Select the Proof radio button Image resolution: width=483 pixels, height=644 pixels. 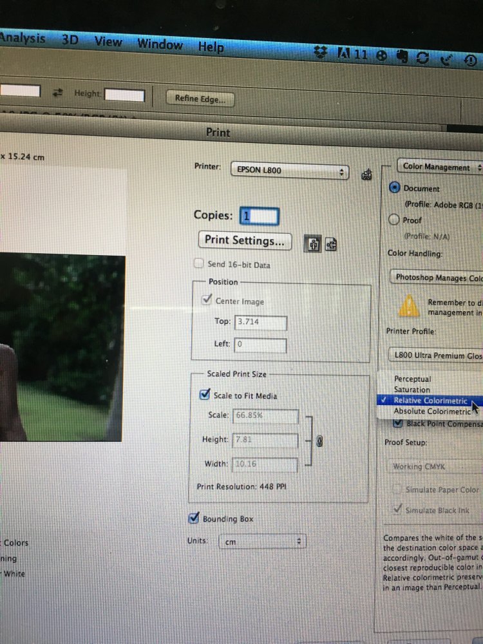pos(395,220)
